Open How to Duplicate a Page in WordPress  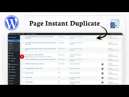pos(34,55)
